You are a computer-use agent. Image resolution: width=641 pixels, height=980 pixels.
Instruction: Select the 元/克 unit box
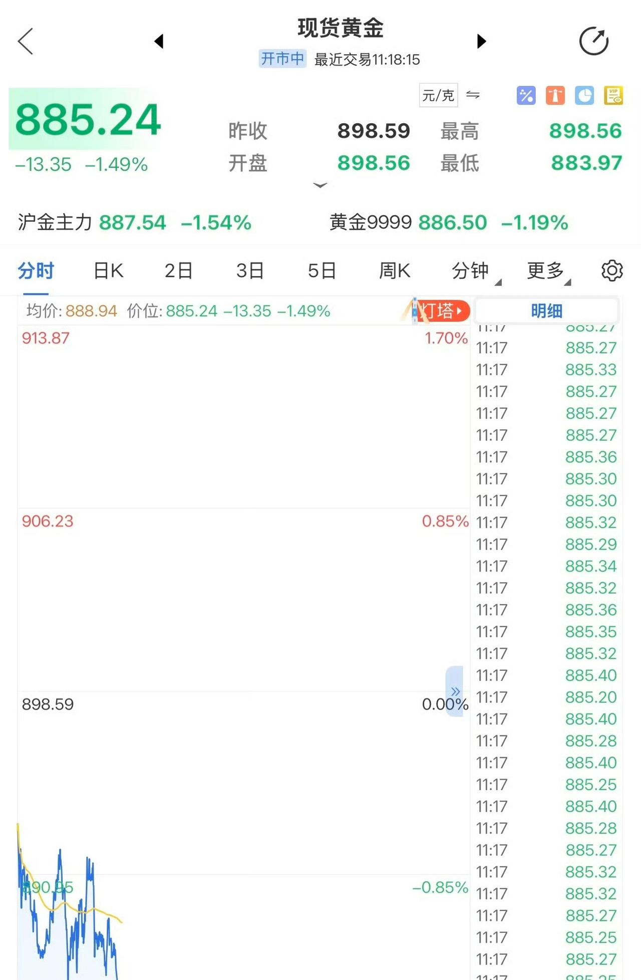pos(438,95)
